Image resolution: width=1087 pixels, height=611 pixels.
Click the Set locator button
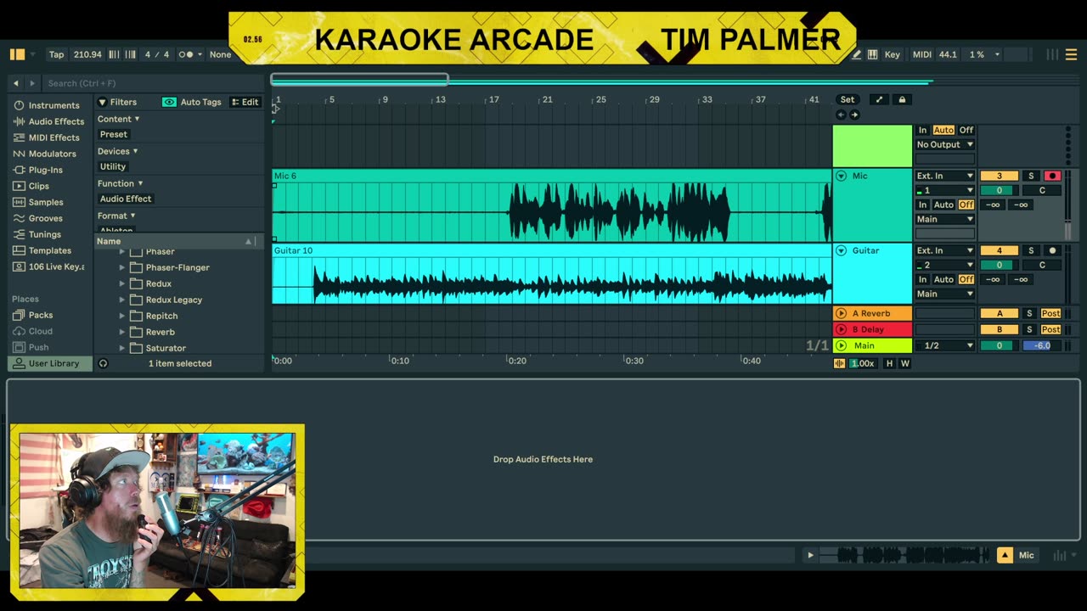[x=848, y=99]
